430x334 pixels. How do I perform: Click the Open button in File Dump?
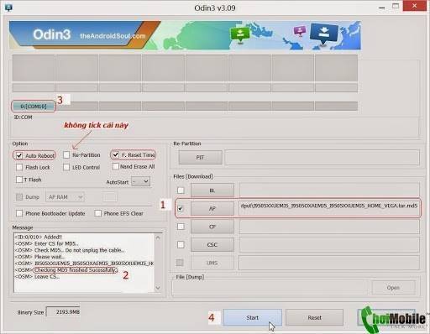pos(393,288)
